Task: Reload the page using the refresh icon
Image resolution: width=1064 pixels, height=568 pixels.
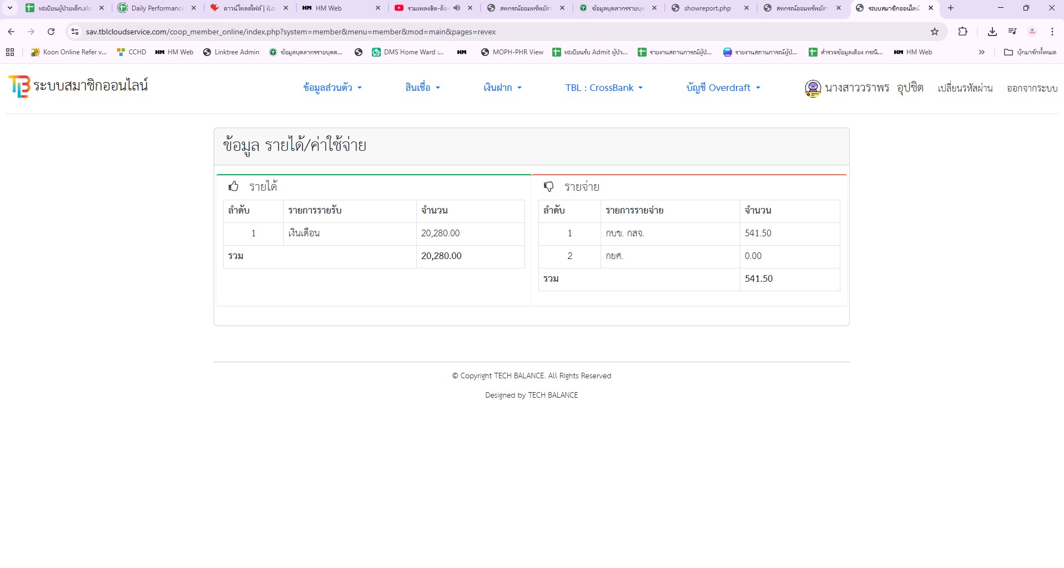Action: [x=51, y=32]
